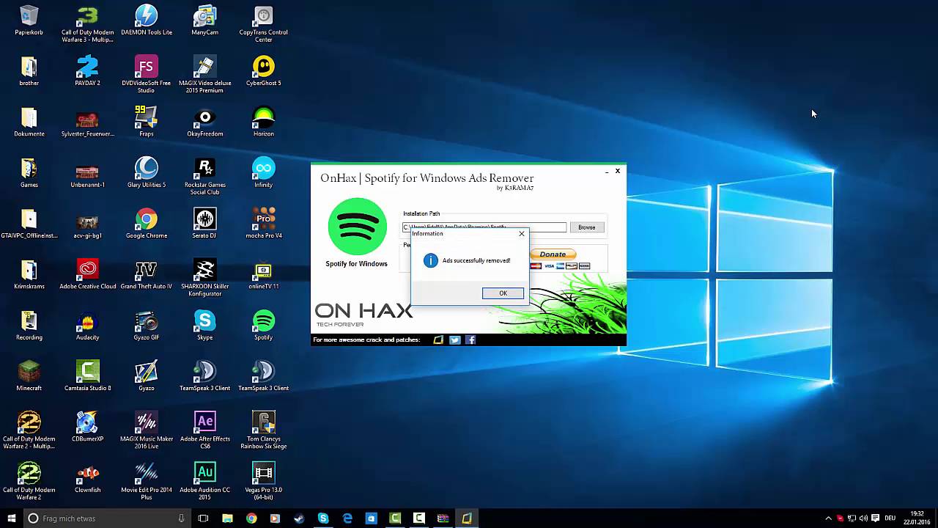The height and width of the screenshot is (528, 938).
Task: Select the Audacity desktop icon
Action: tap(88, 326)
